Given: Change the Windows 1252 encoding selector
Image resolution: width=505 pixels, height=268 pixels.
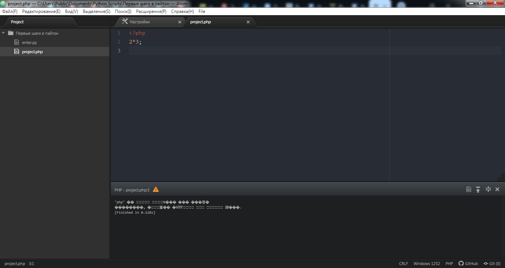Looking at the screenshot, I should coord(427,264).
